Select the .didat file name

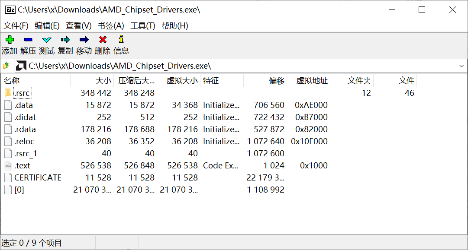[x=25, y=117]
